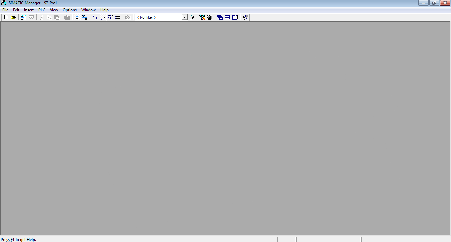451x242 pixels.
Task: Open the filter funnel settings icon
Action: (192, 17)
